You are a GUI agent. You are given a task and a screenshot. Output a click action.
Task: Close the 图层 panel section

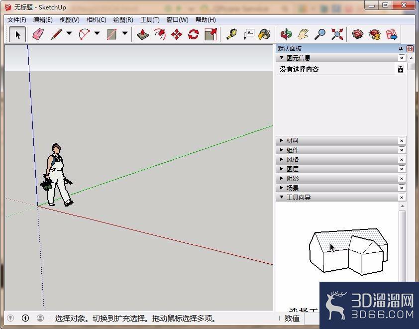pyautogui.click(x=402, y=169)
